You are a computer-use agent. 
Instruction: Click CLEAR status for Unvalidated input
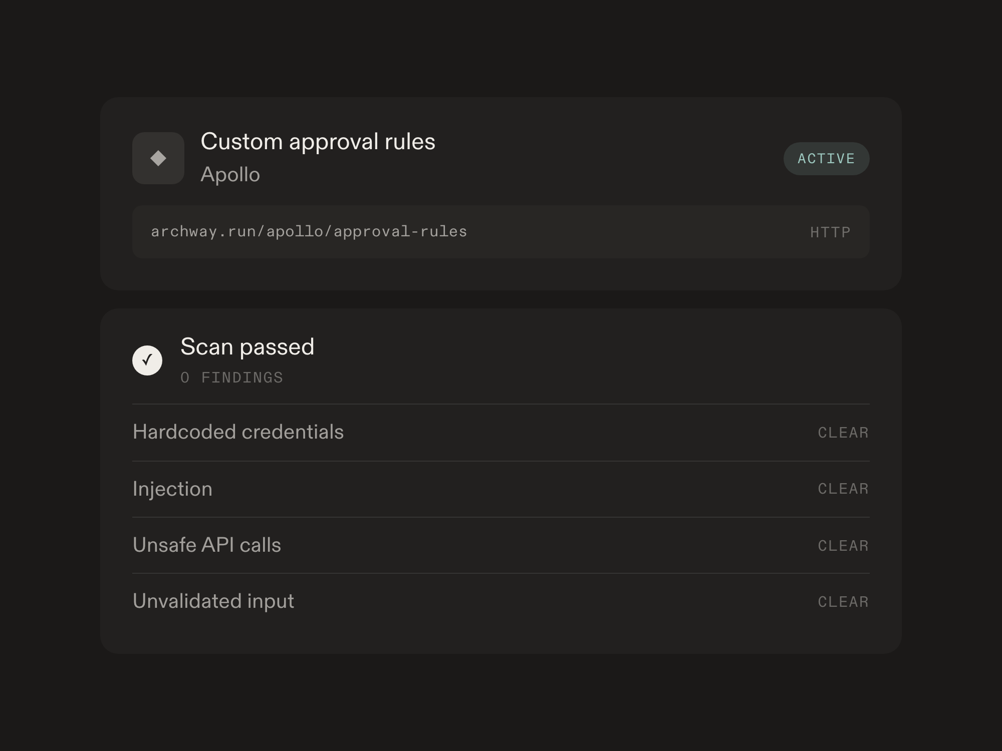(843, 602)
